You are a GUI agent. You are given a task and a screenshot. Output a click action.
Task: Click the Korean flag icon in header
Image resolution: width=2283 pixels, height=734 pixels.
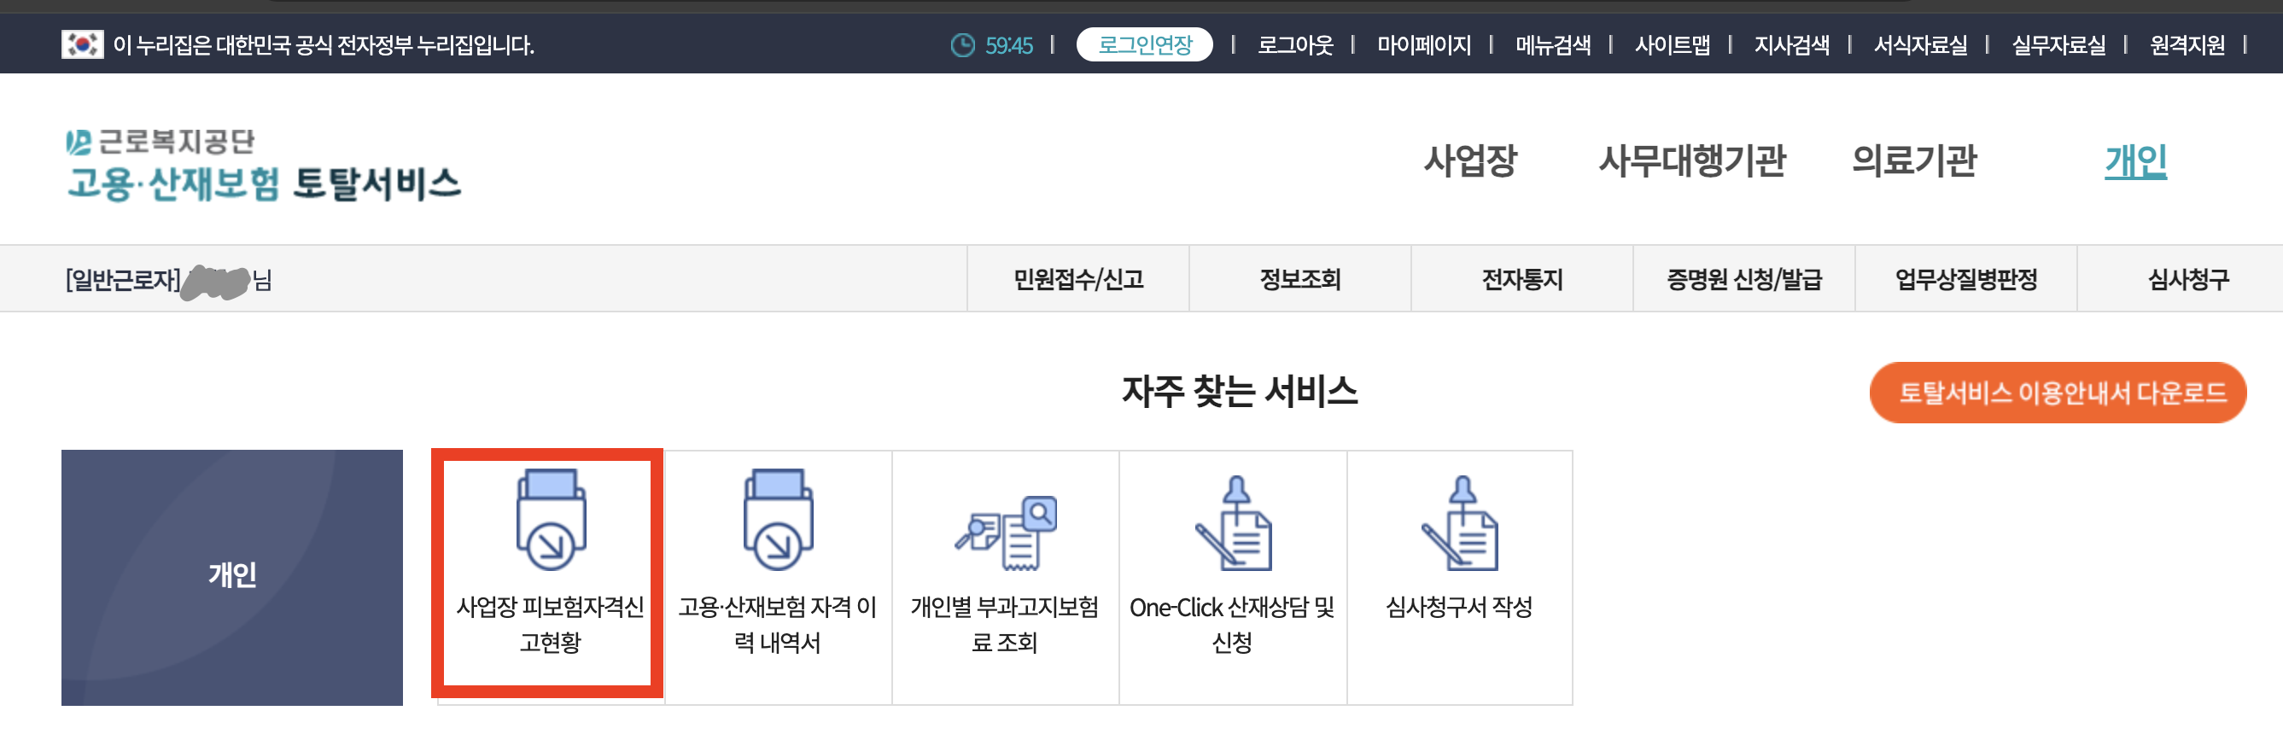(x=82, y=44)
